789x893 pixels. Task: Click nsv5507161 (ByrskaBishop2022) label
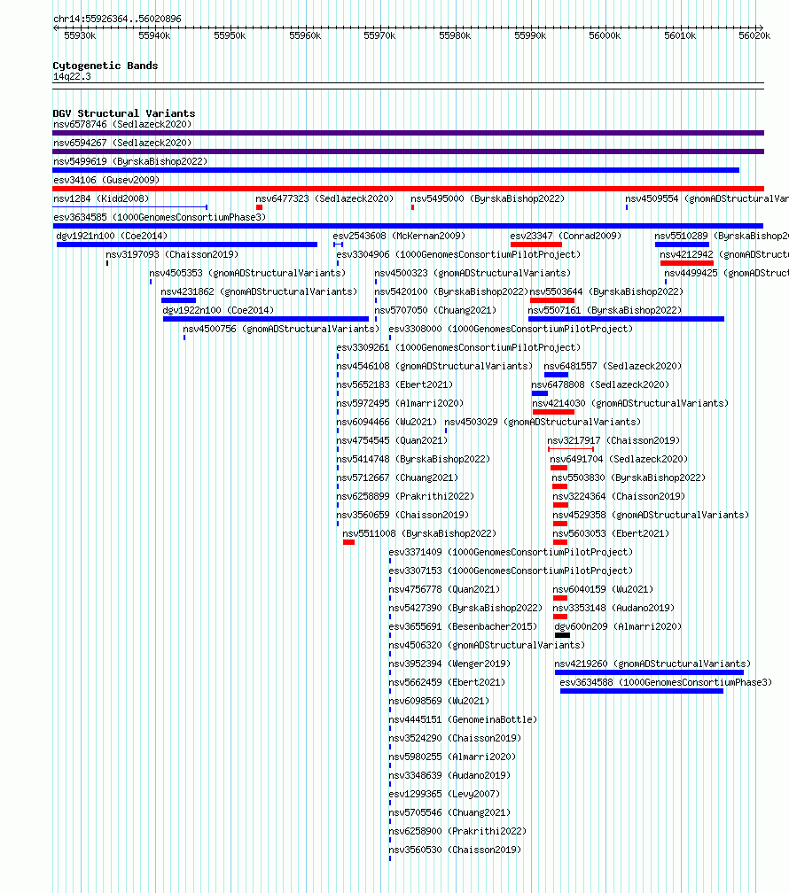(x=605, y=310)
